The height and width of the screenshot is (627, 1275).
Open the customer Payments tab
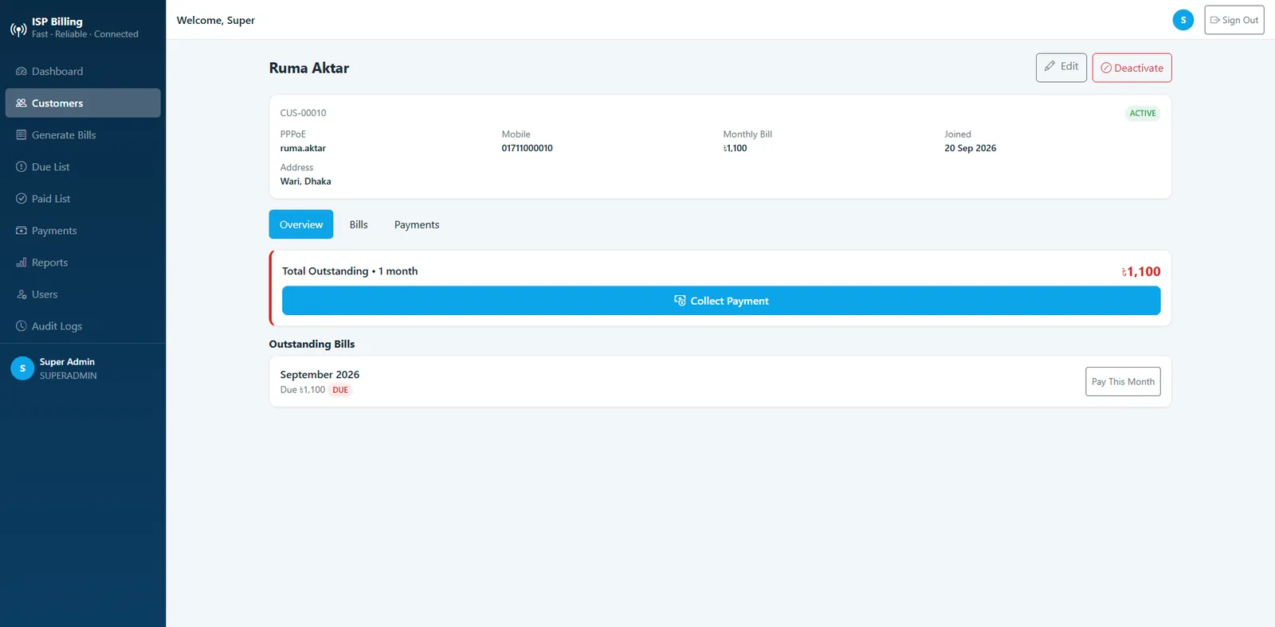coord(417,224)
